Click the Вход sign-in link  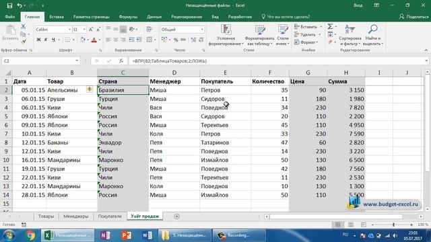(358, 5)
